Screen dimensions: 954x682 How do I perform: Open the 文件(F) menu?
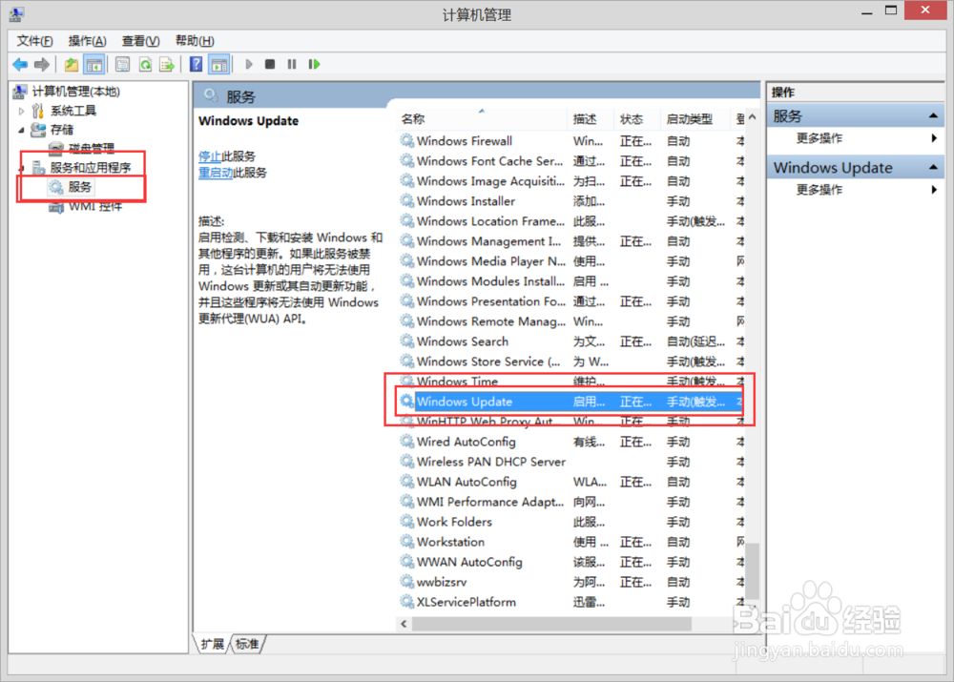click(x=34, y=41)
